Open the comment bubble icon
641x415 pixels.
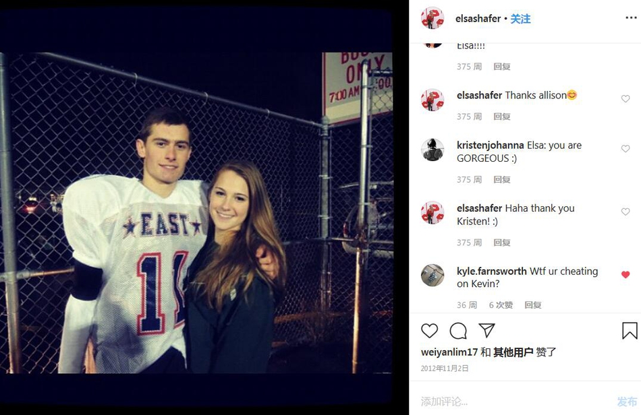pyautogui.click(x=458, y=331)
